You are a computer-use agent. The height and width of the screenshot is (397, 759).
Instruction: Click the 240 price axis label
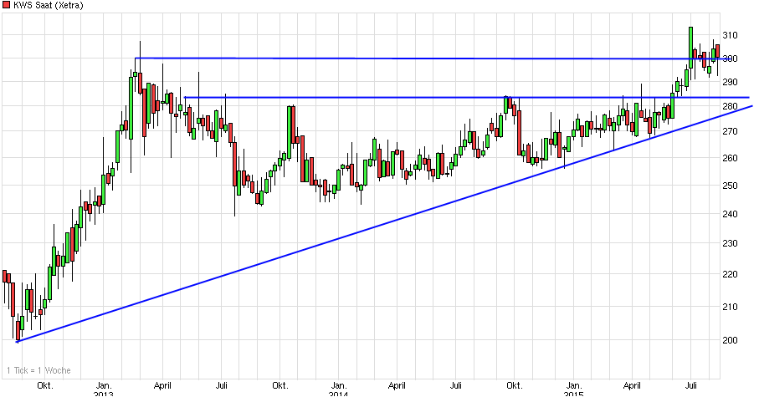(731, 214)
